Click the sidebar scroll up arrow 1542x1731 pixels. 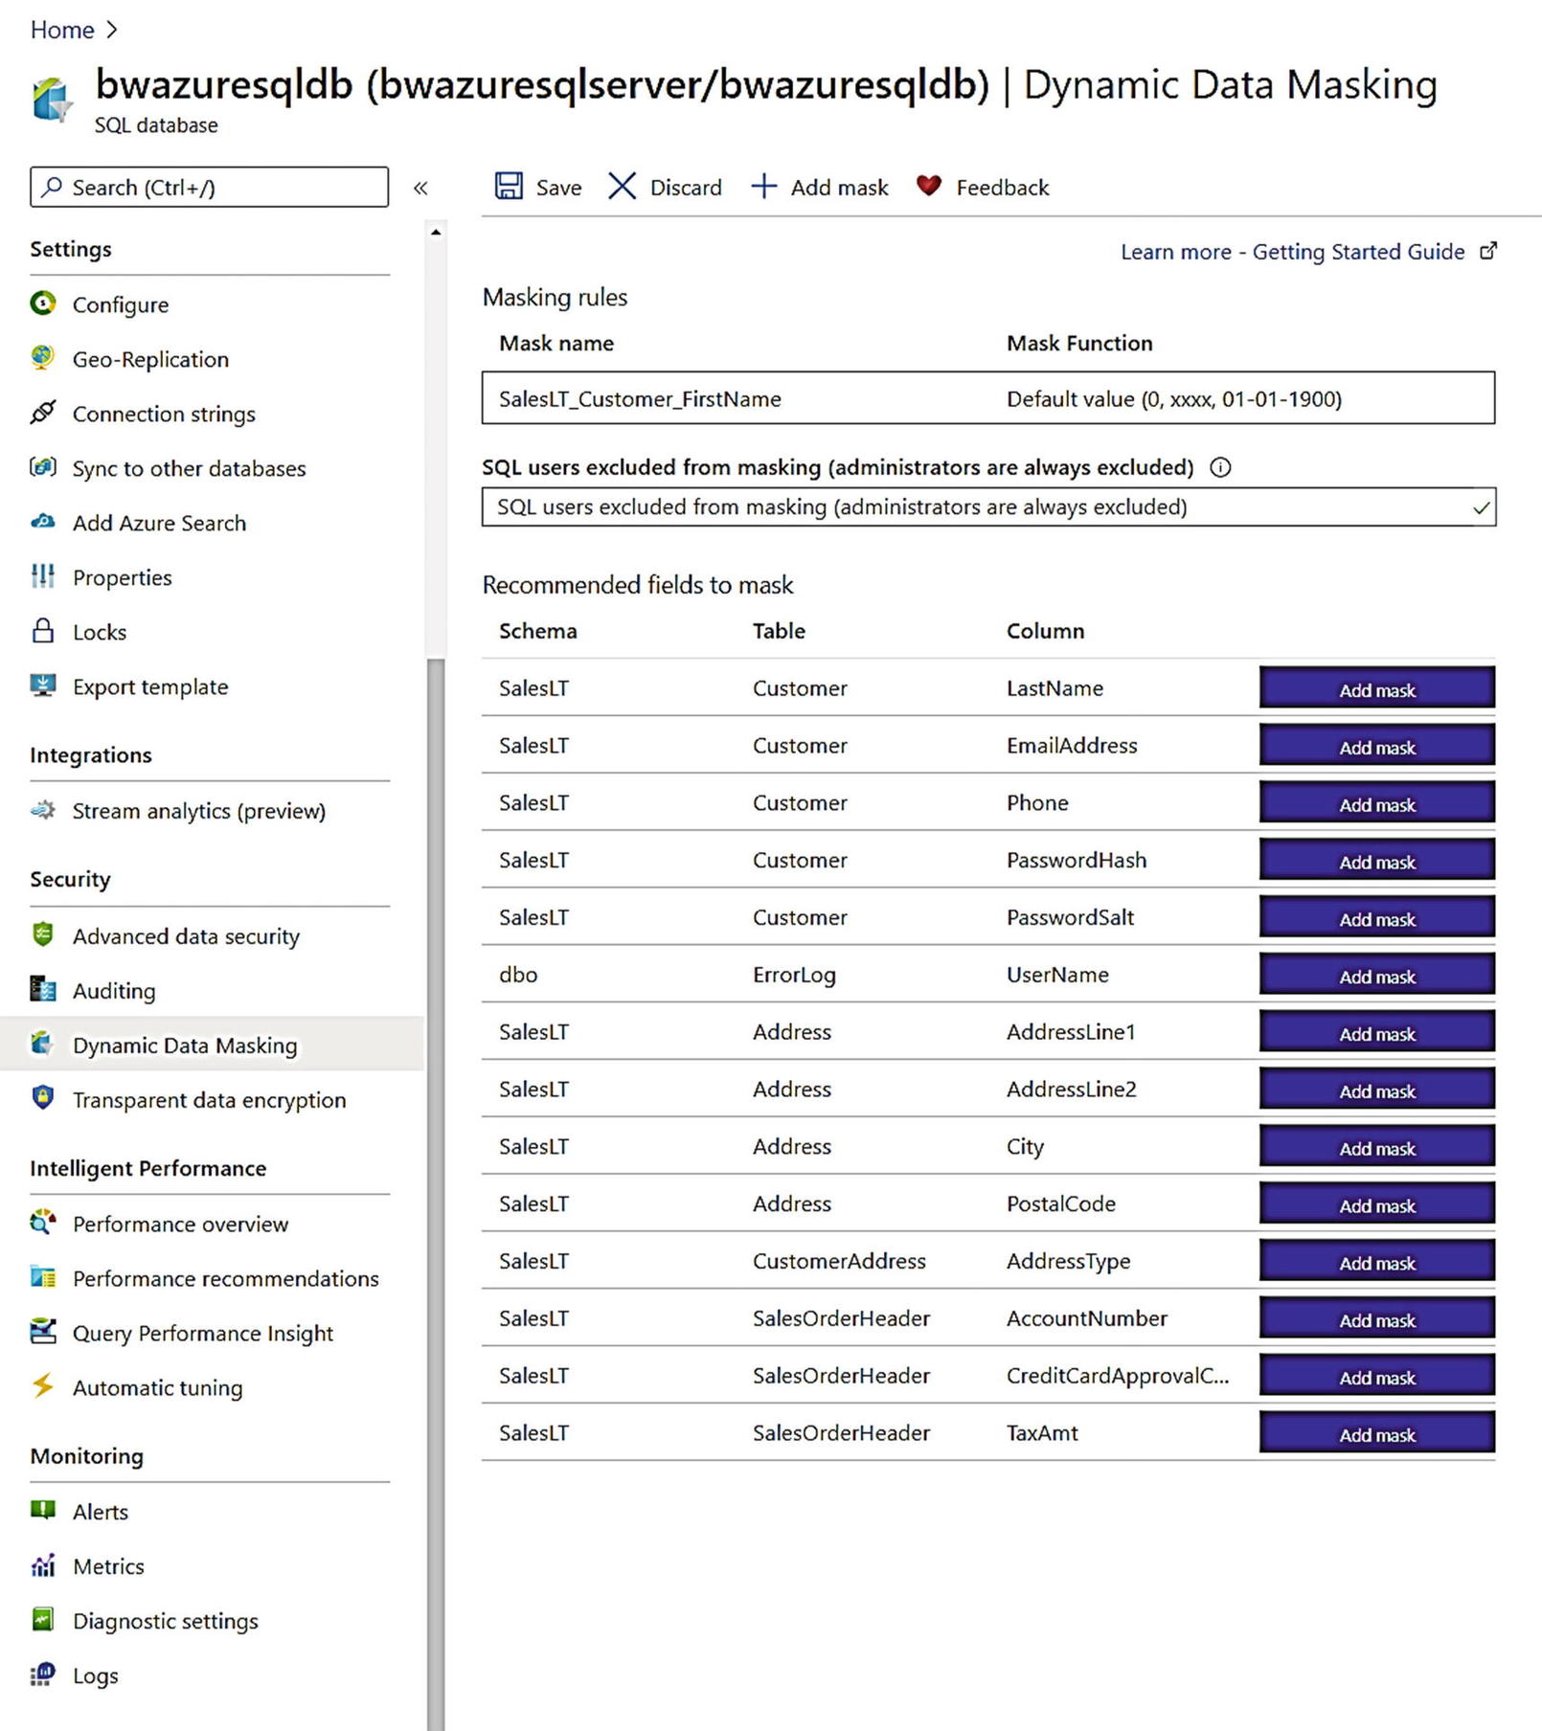(x=436, y=233)
